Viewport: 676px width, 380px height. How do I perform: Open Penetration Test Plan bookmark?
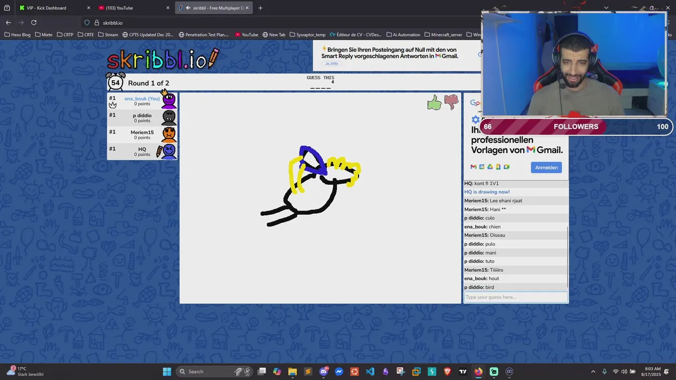[x=204, y=35]
